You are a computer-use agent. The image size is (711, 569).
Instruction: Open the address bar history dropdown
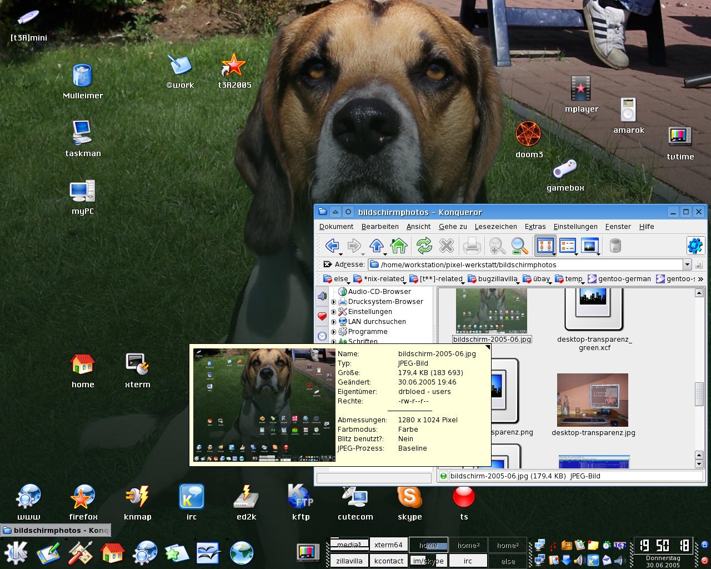687,264
